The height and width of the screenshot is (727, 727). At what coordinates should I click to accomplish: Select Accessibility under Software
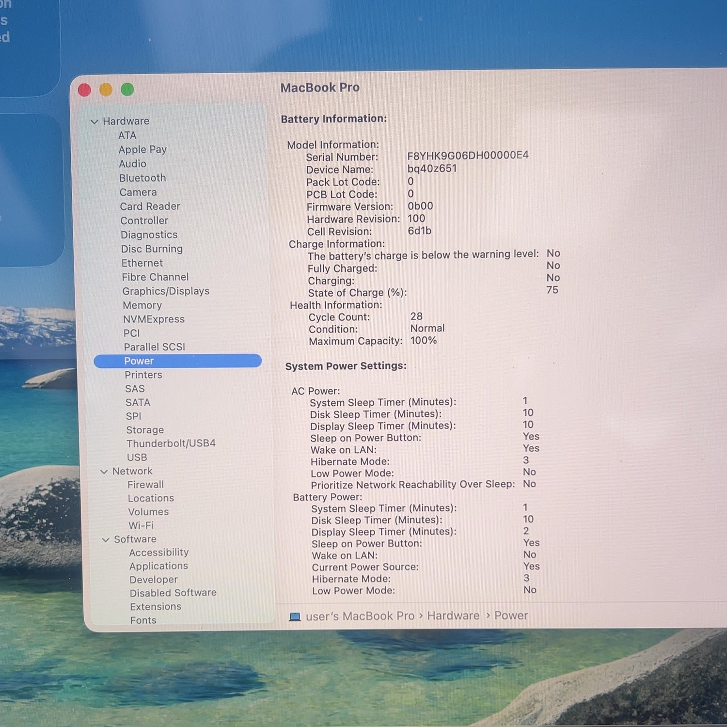click(159, 553)
